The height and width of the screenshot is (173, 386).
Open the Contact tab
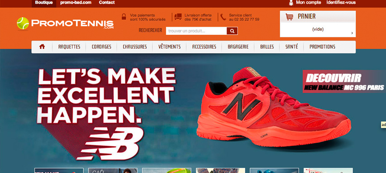(x=106, y=2)
